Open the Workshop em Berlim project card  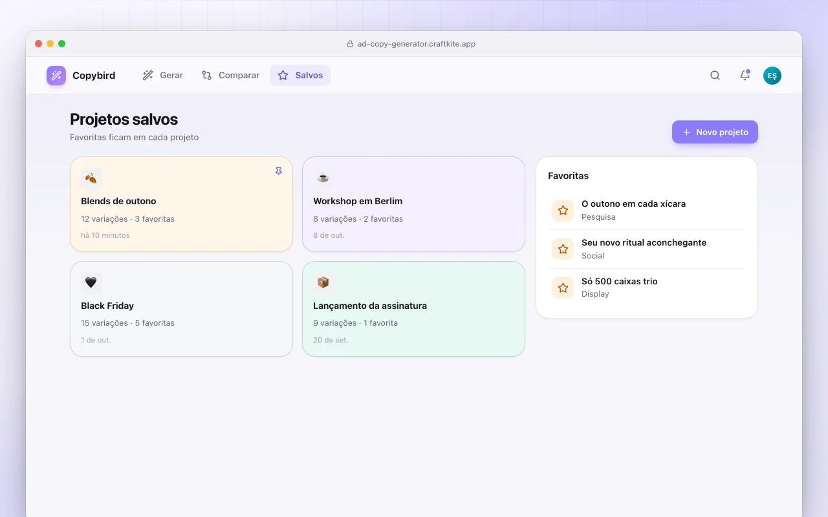click(413, 204)
